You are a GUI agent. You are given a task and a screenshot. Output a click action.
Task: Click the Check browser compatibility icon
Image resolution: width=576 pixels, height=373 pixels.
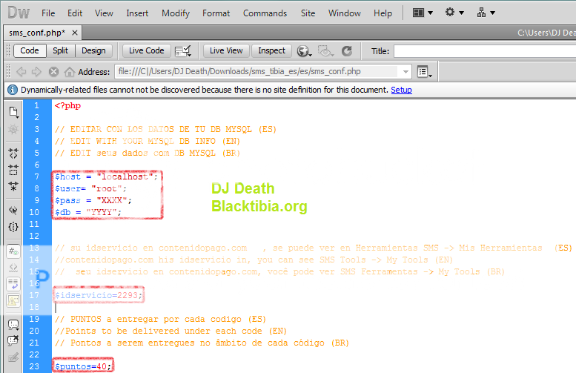click(x=183, y=51)
